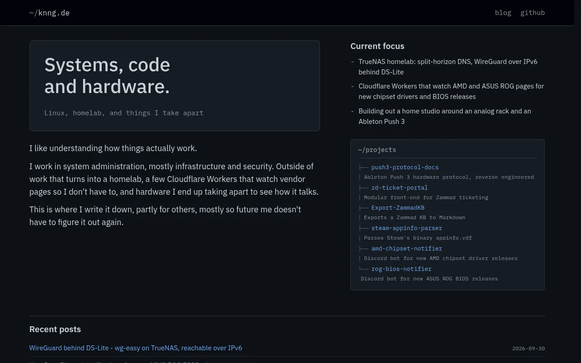Screen dimensions: 581x363
Task: Click 'Ableton Push 3 hardware protocol' description
Action: (449, 177)
